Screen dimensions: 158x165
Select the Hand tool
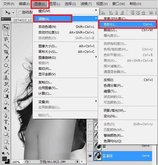[x=6, y=141]
